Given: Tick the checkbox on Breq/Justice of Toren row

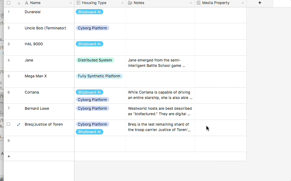Looking at the screenshot, I should 8,124.
